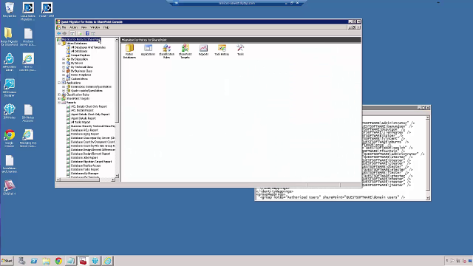Click File Explorer folder icon in taskbar

(46, 261)
